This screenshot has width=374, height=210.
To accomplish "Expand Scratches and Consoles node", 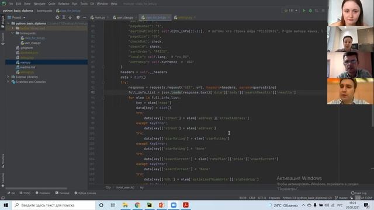I will 8,82.
